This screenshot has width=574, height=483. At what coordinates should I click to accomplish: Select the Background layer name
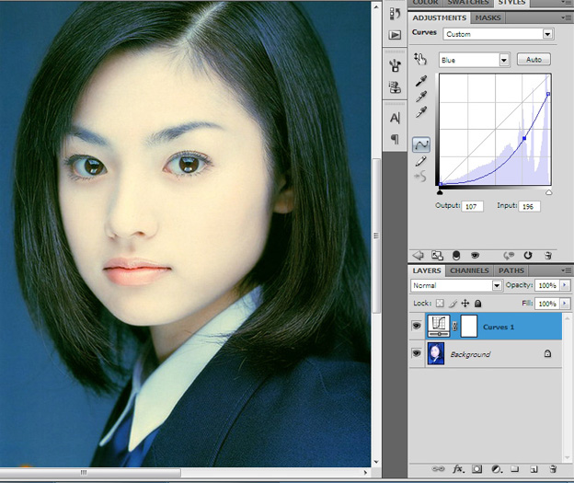[470, 354]
